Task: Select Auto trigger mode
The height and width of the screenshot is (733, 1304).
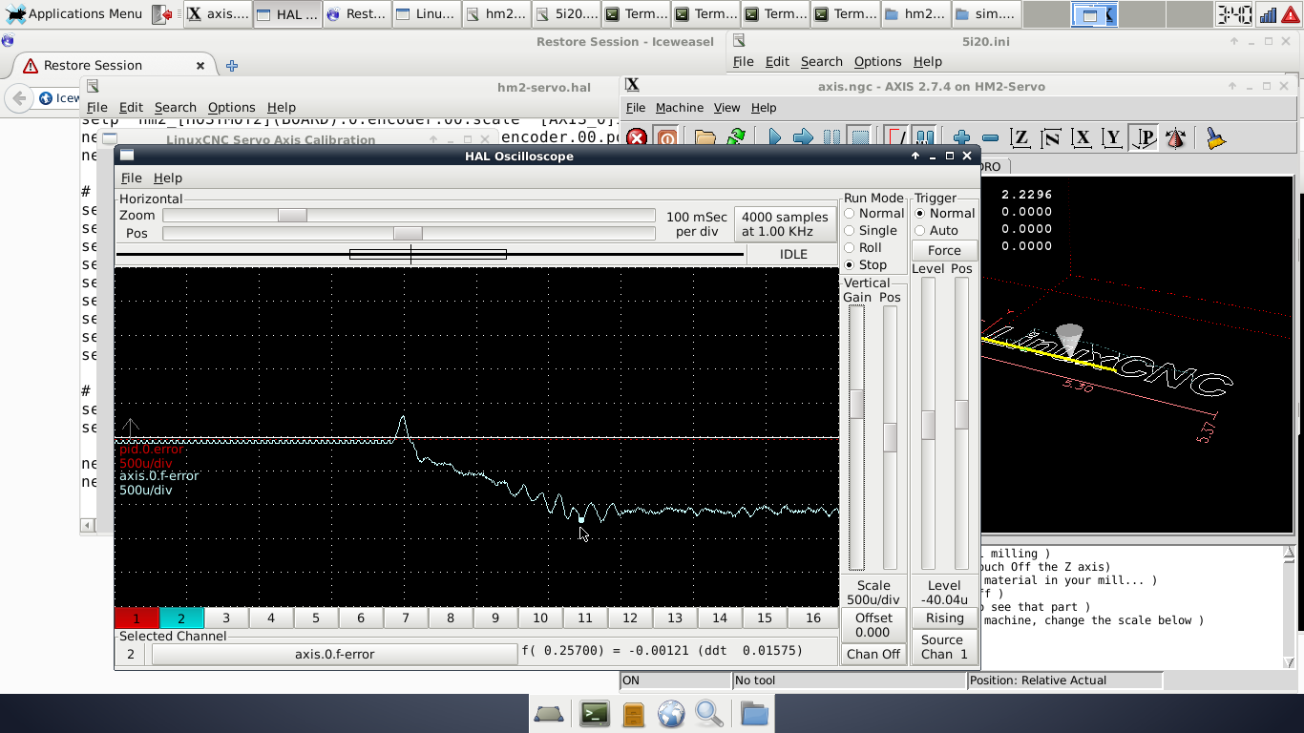Action: tap(936, 231)
